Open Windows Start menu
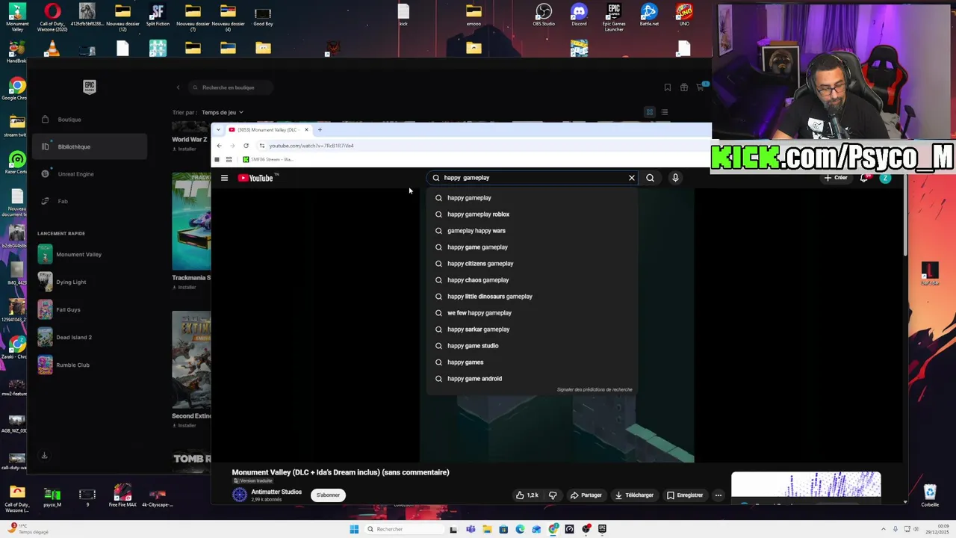This screenshot has height=538, width=956. (354, 529)
